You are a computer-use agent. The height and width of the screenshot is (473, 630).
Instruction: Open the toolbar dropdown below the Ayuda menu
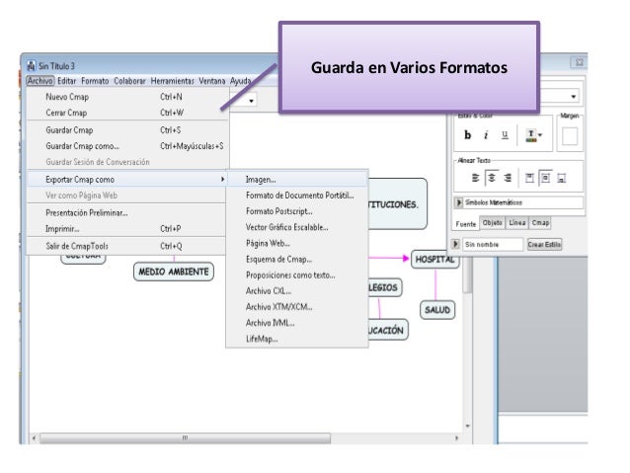(252, 101)
